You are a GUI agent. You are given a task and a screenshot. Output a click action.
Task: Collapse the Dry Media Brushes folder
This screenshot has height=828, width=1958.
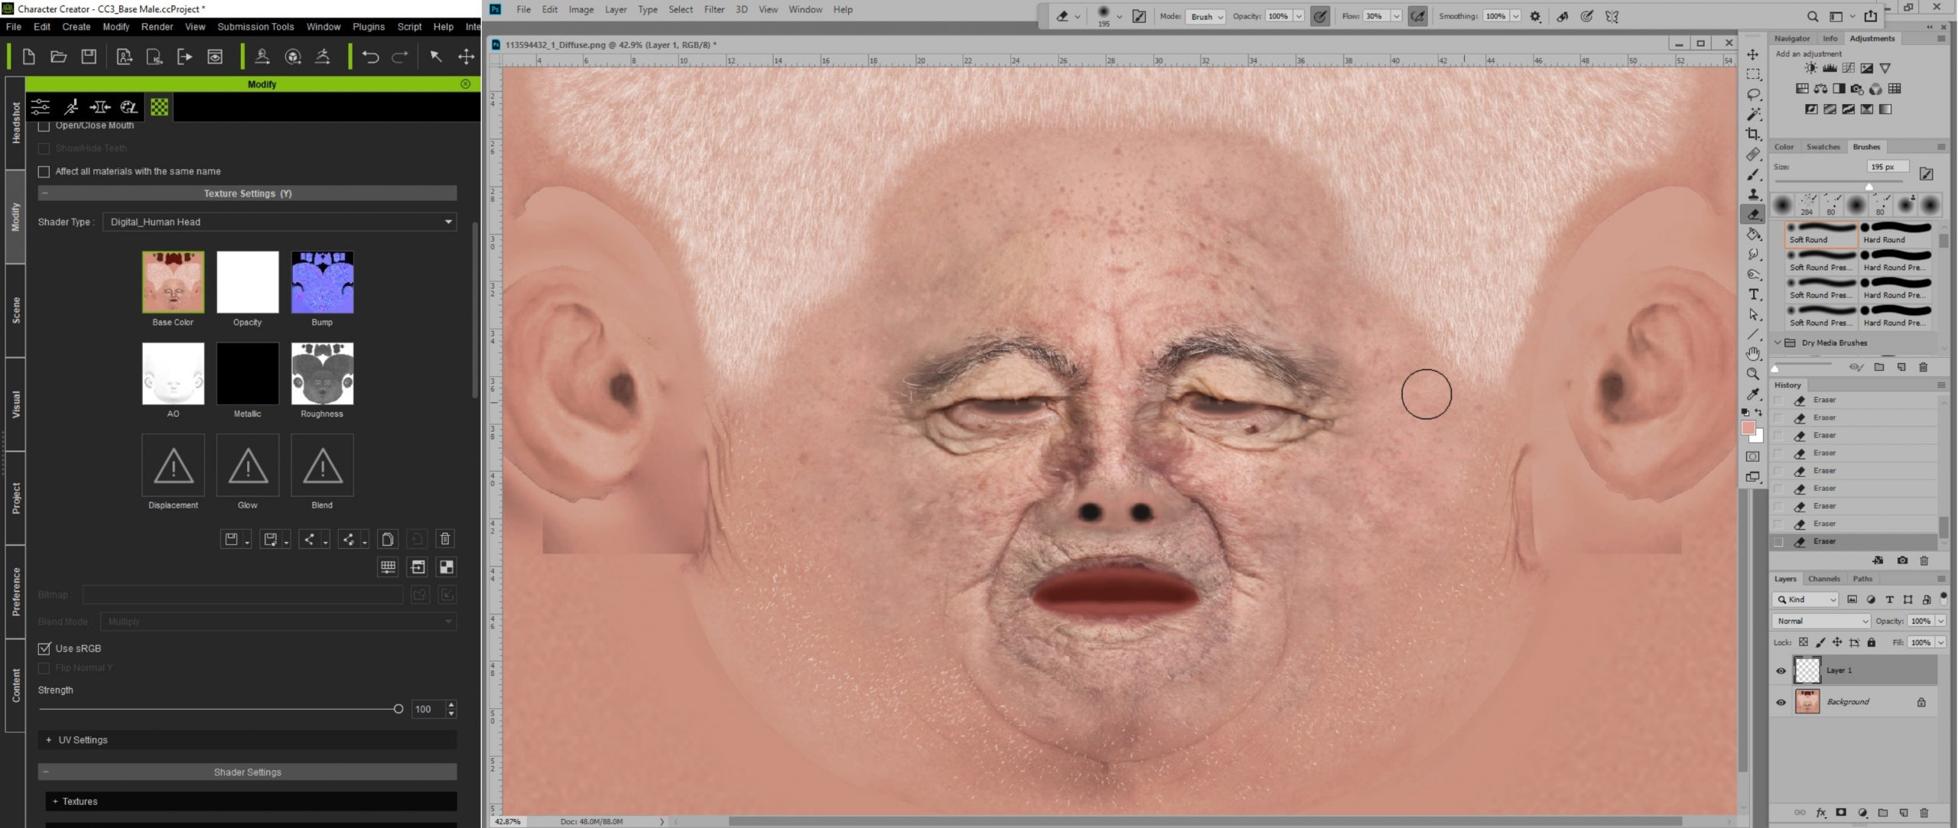coord(1777,343)
